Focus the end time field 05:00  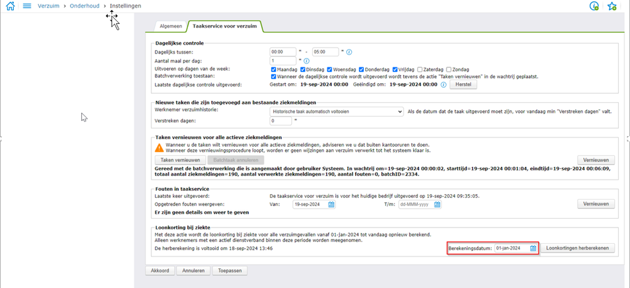(x=325, y=52)
